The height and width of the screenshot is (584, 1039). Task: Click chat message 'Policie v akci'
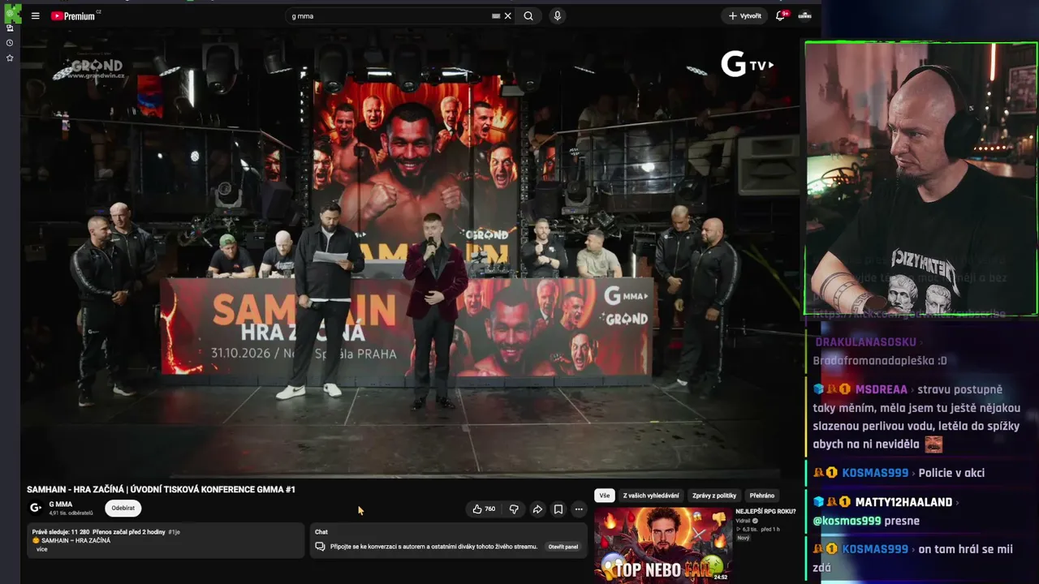pos(951,473)
